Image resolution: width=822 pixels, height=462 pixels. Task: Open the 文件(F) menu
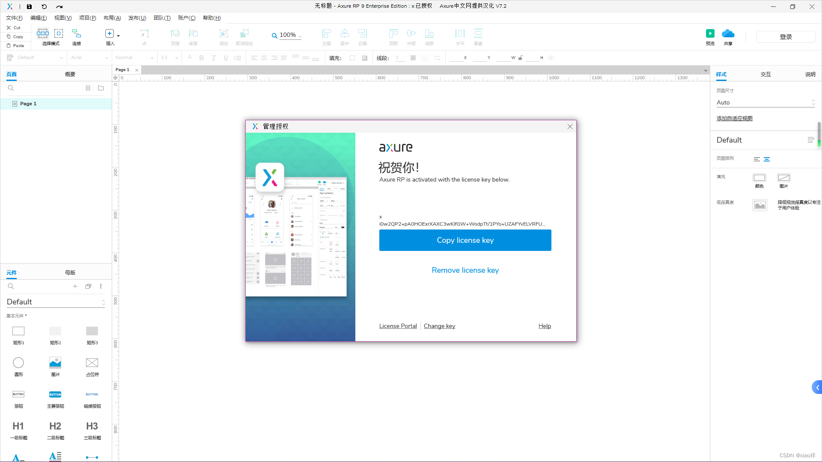14,18
